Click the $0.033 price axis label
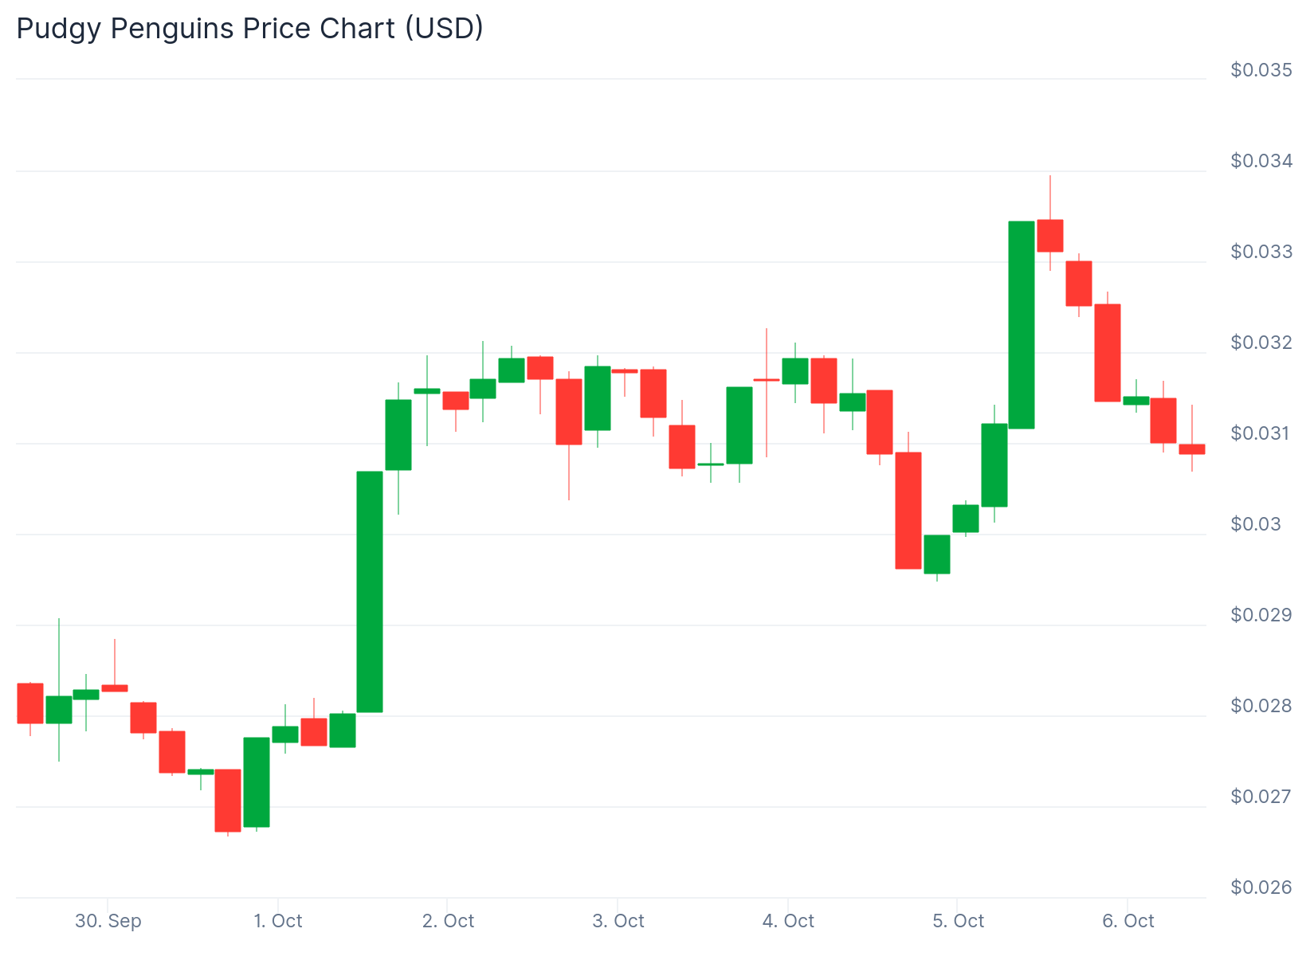Image resolution: width=1310 pixels, height=956 pixels. (1261, 252)
